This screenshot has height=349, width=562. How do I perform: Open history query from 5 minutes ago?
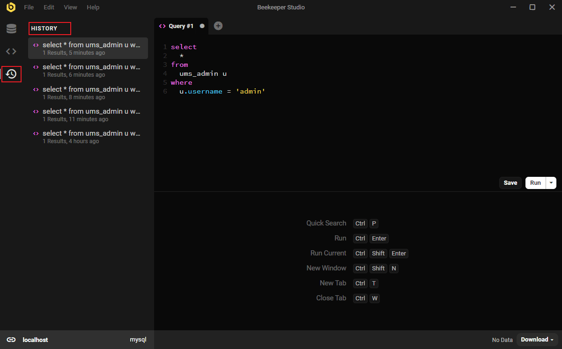(88, 48)
